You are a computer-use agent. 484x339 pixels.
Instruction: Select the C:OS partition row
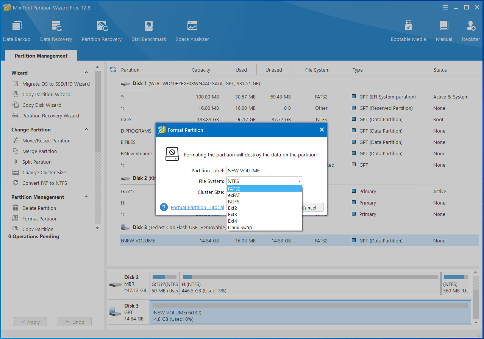[299, 119]
